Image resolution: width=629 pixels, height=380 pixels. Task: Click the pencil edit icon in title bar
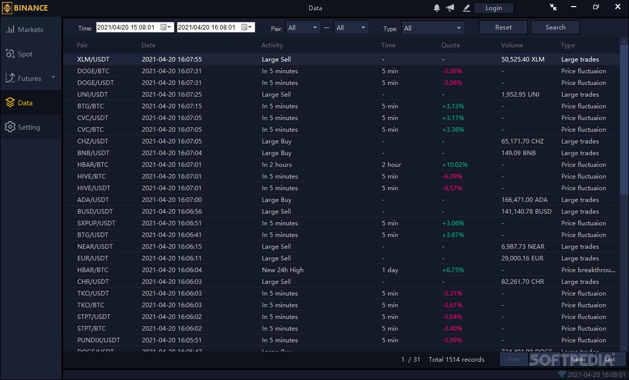(466, 8)
